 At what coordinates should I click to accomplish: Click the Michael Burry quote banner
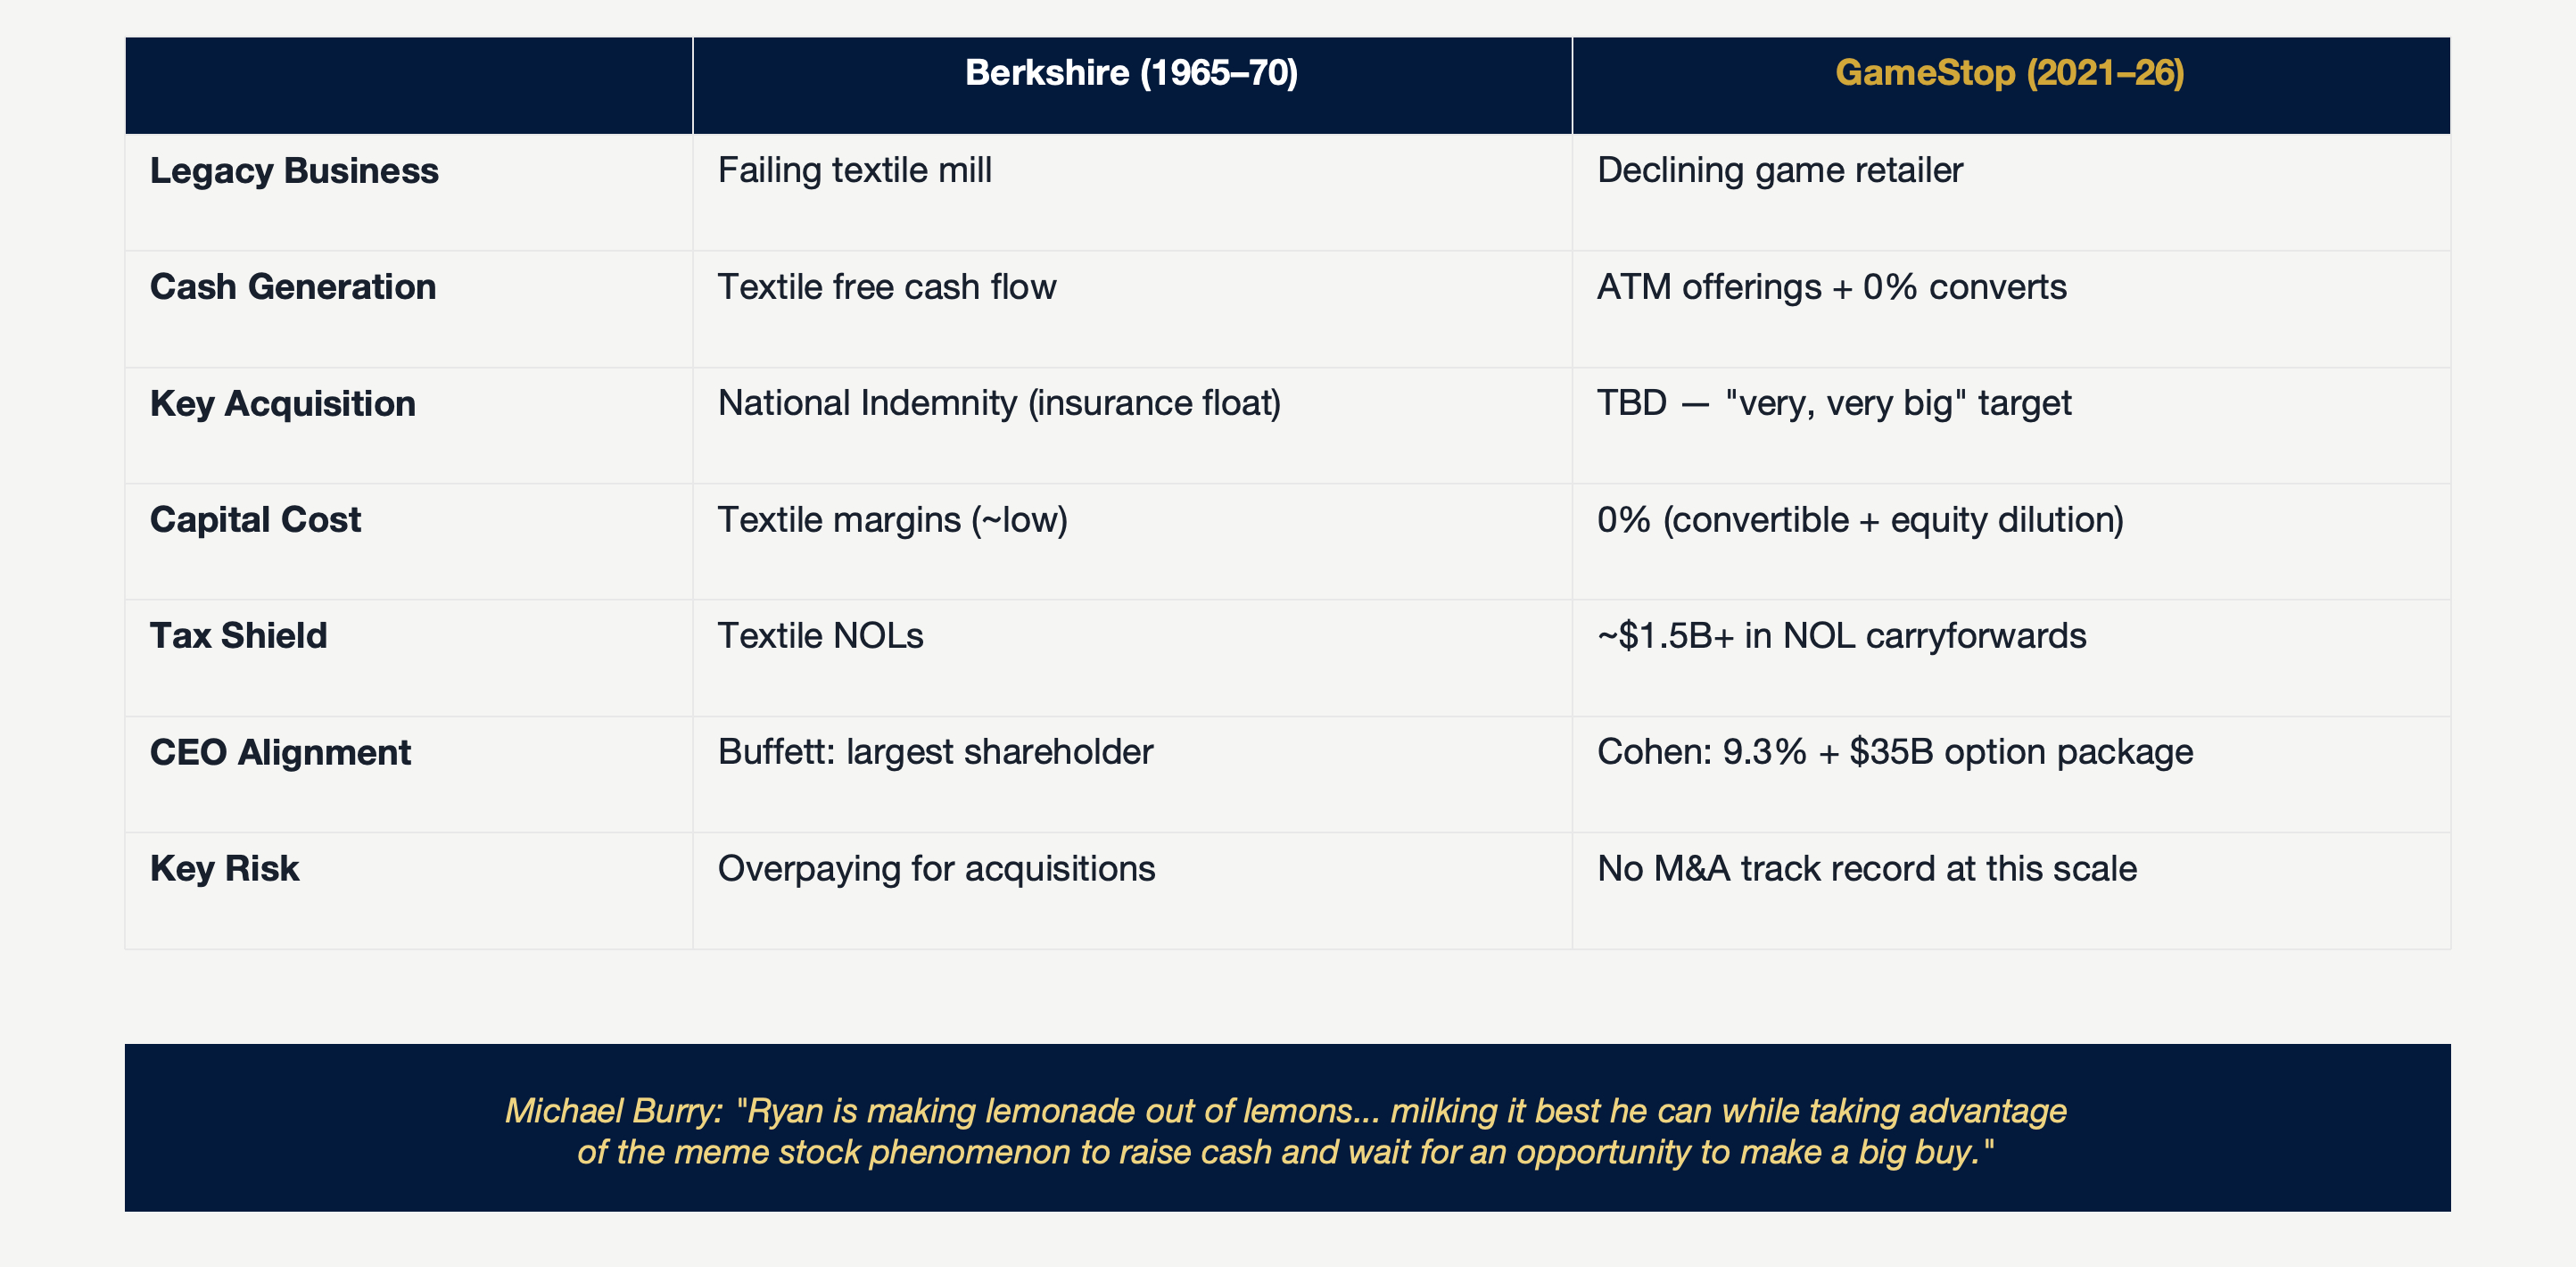pyautogui.click(x=1286, y=1130)
